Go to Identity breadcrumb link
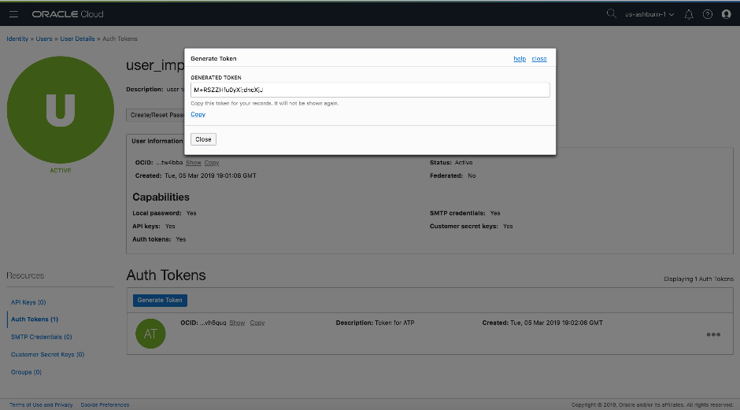 17,39
